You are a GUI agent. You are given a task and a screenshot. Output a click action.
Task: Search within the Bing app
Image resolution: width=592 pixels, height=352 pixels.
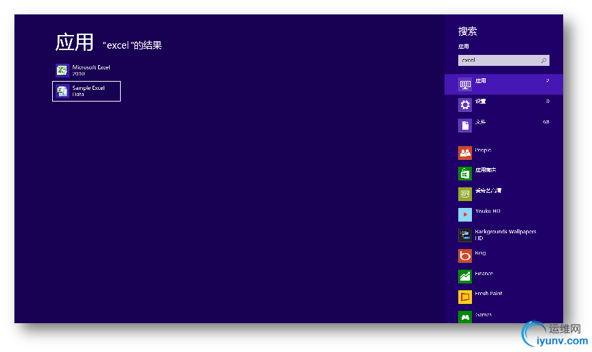coord(504,256)
